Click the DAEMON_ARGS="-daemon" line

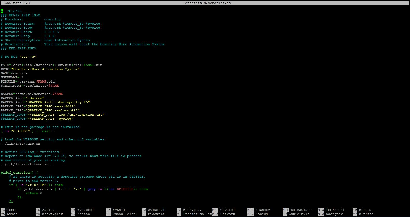point(23,98)
